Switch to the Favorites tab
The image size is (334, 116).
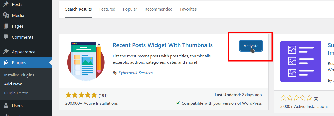click(188, 9)
